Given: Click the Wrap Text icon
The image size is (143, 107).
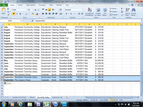Looking at the screenshot, I should [x=61, y=10].
